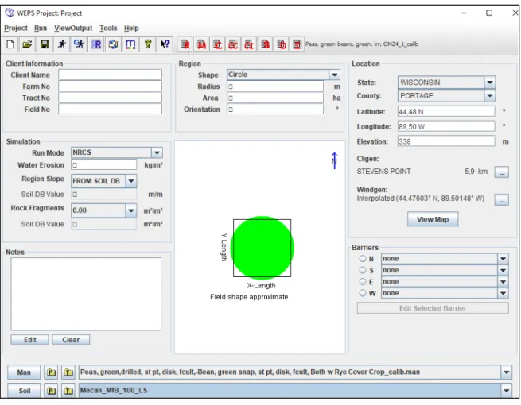Select the W barrier radio button
The width and height of the screenshot is (521, 405).
point(363,293)
